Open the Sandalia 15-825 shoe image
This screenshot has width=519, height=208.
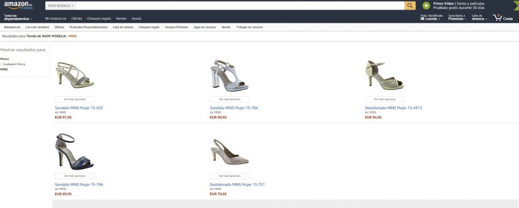(75, 75)
